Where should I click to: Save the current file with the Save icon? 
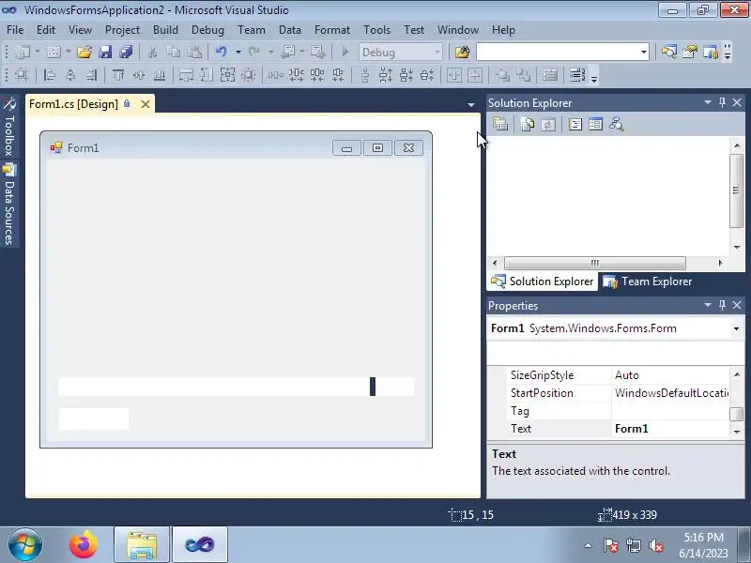[105, 52]
